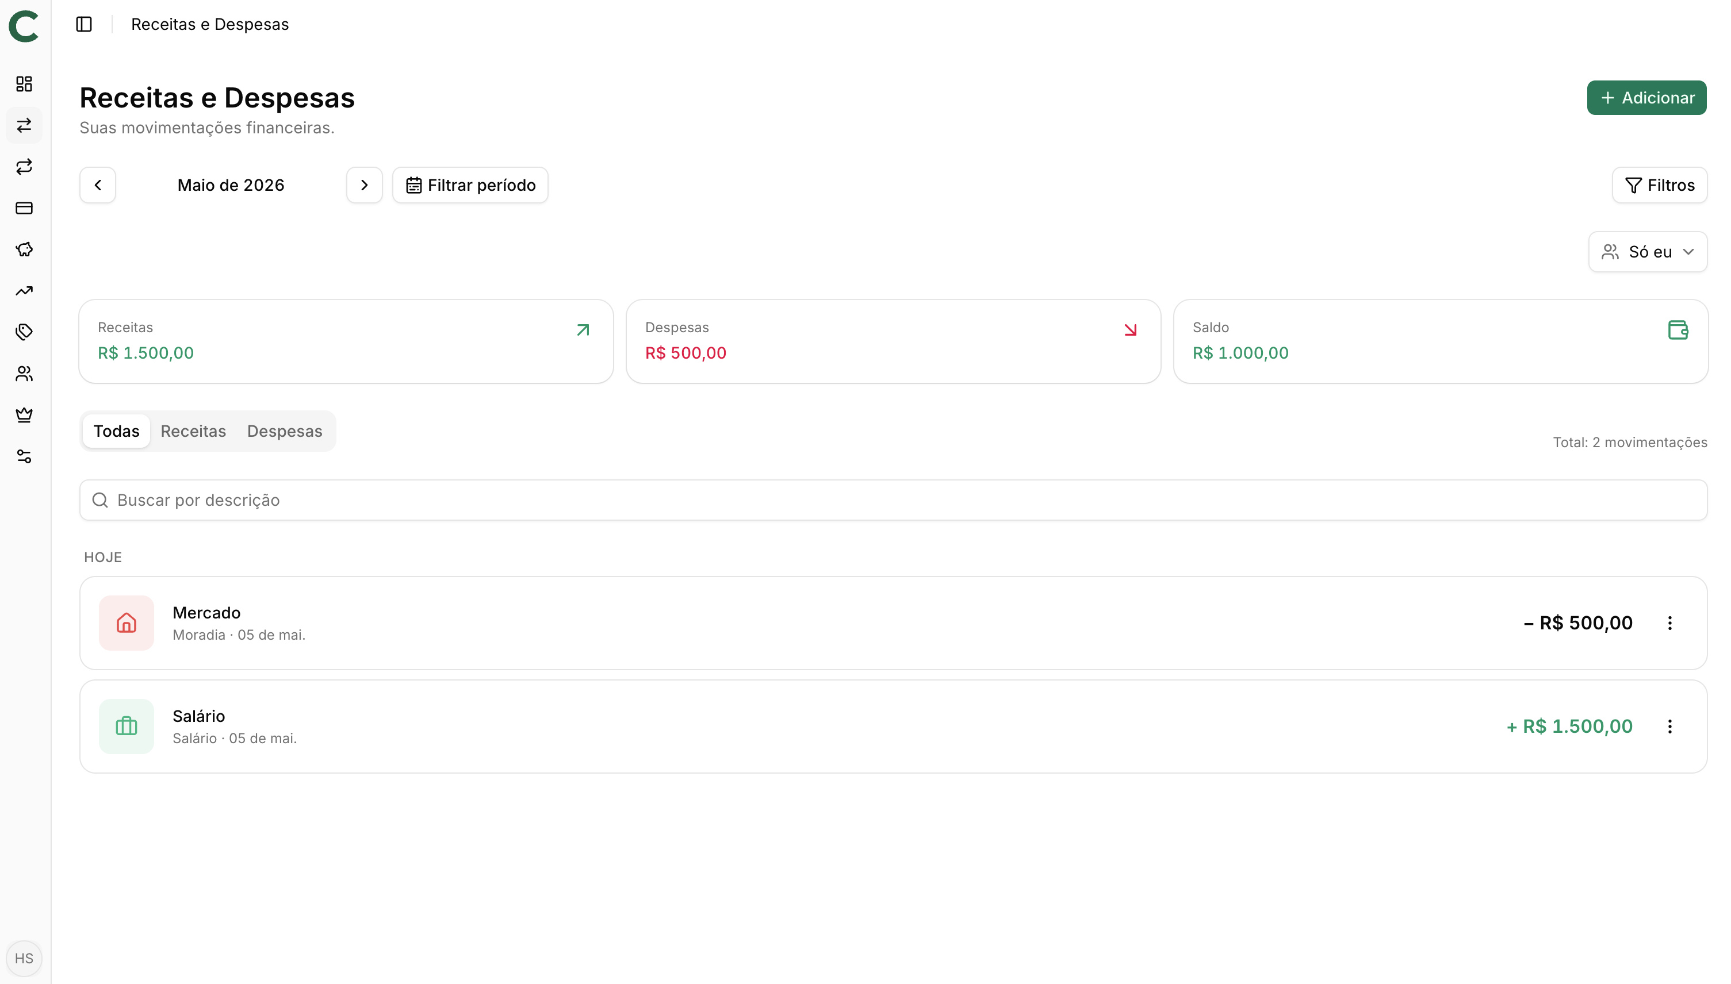
Task: Click the Despesas down-arrow icon
Action: 1131,330
